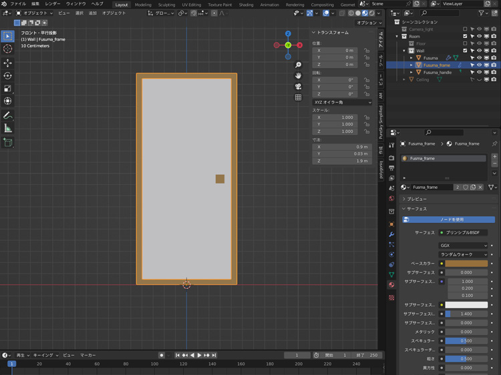Switch to orthographic grid view icon

[x=298, y=97]
